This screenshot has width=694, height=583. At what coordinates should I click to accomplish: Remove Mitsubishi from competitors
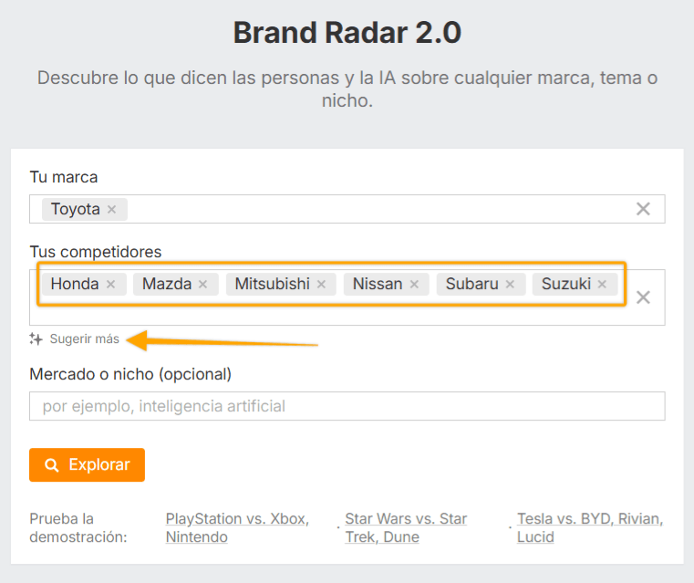click(x=321, y=284)
